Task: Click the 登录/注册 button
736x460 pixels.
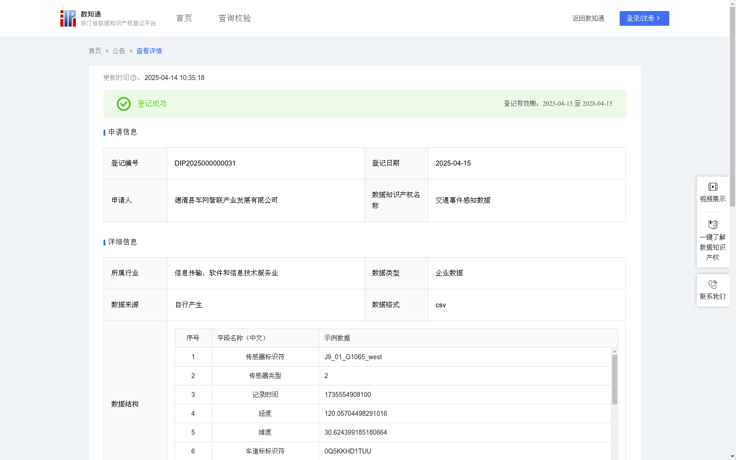Action: click(x=644, y=18)
